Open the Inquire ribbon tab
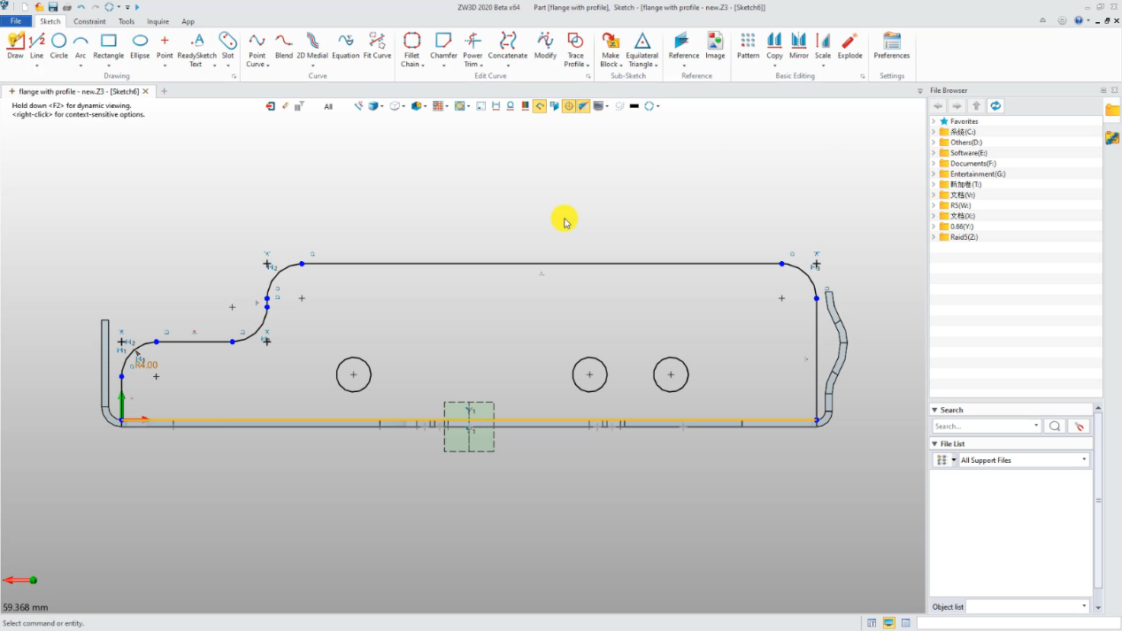Viewport: 1122px width, 631px height. point(158,21)
